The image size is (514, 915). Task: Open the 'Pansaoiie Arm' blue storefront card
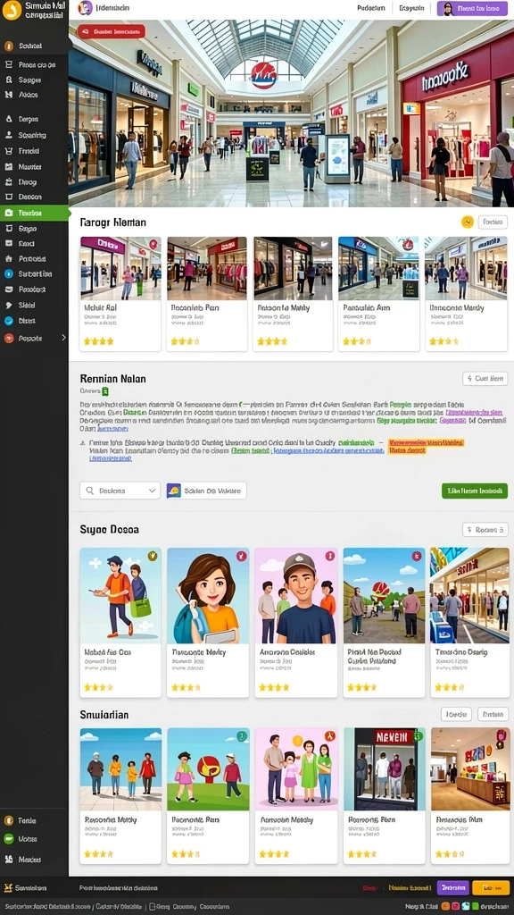point(378,293)
